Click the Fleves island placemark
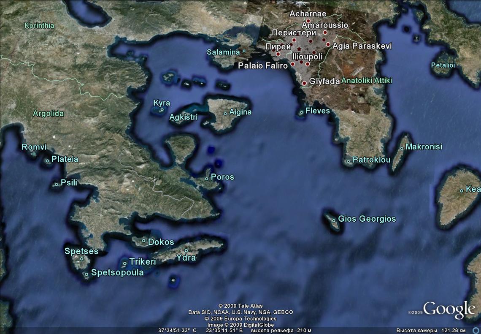Screen dimensions: 481x334 click(301, 112)
